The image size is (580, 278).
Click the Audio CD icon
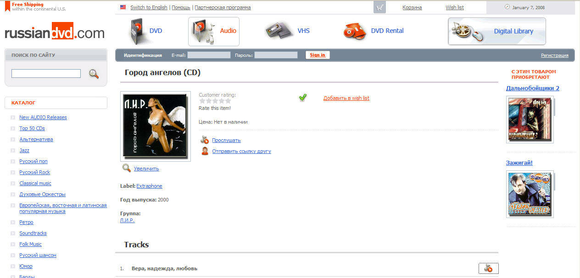pos(205,32)
